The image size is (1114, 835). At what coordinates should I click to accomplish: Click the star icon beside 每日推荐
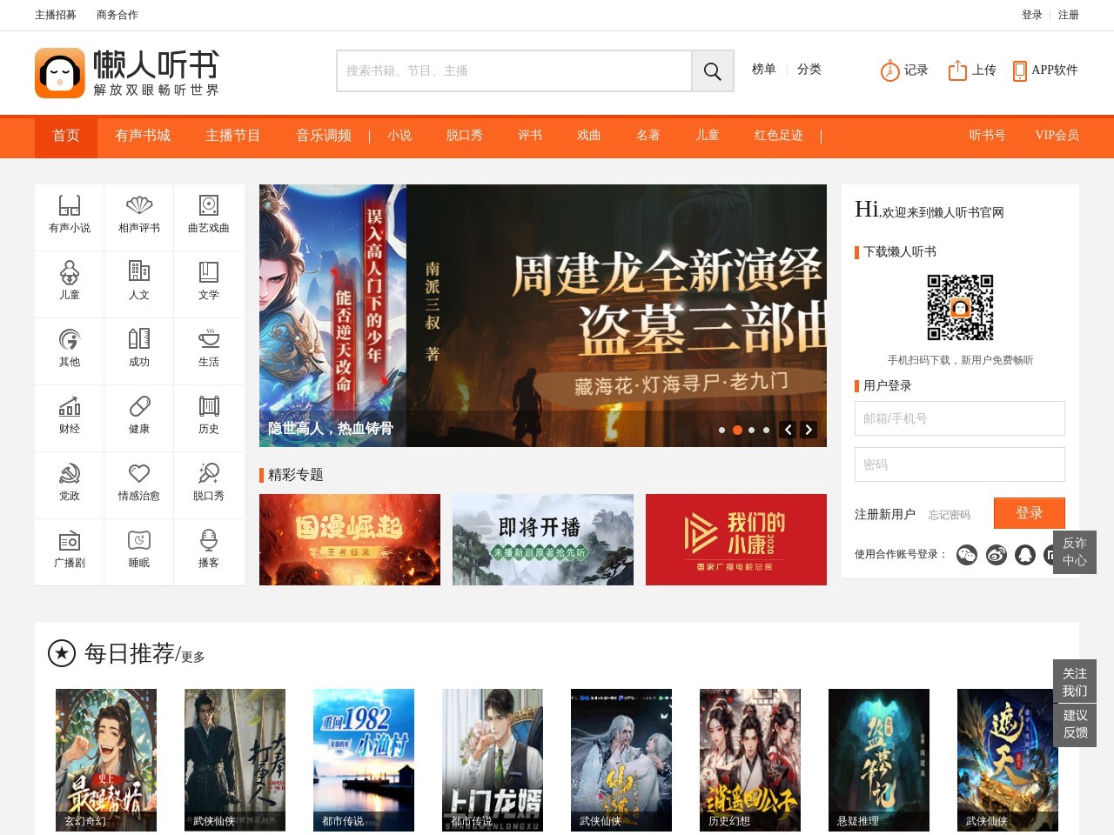(62, 653)
